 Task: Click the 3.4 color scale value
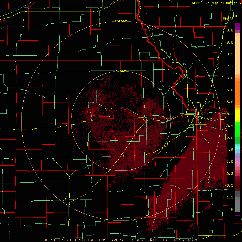pos(230,126)
